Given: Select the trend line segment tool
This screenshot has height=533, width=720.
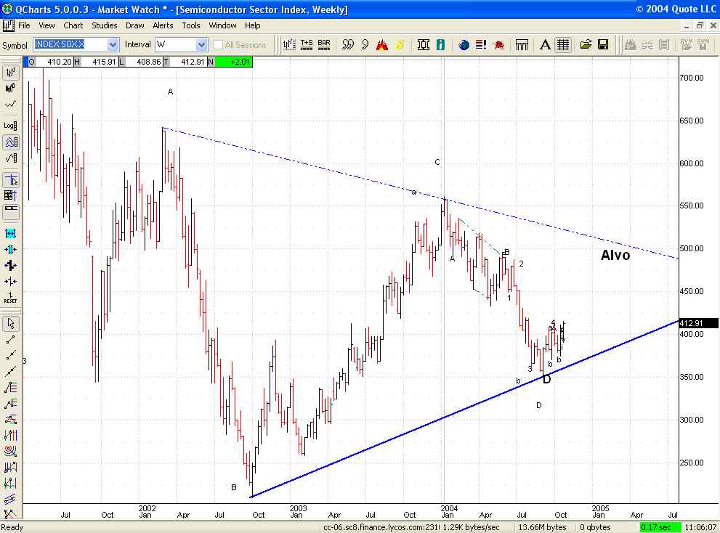Looking at the screenshot, I should 10,340.
